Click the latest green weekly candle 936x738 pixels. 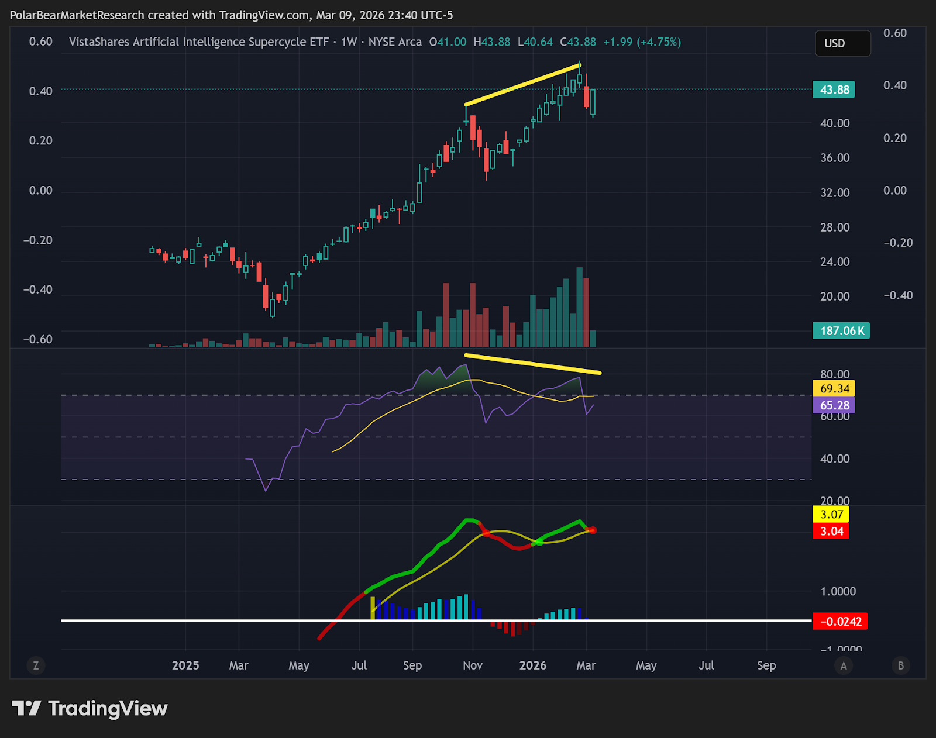point(593,102)
